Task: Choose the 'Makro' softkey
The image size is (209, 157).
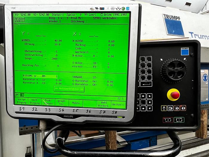Action: click(x=76, y=103)
